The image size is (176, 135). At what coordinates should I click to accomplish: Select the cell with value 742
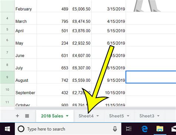(x=53, y=77)
